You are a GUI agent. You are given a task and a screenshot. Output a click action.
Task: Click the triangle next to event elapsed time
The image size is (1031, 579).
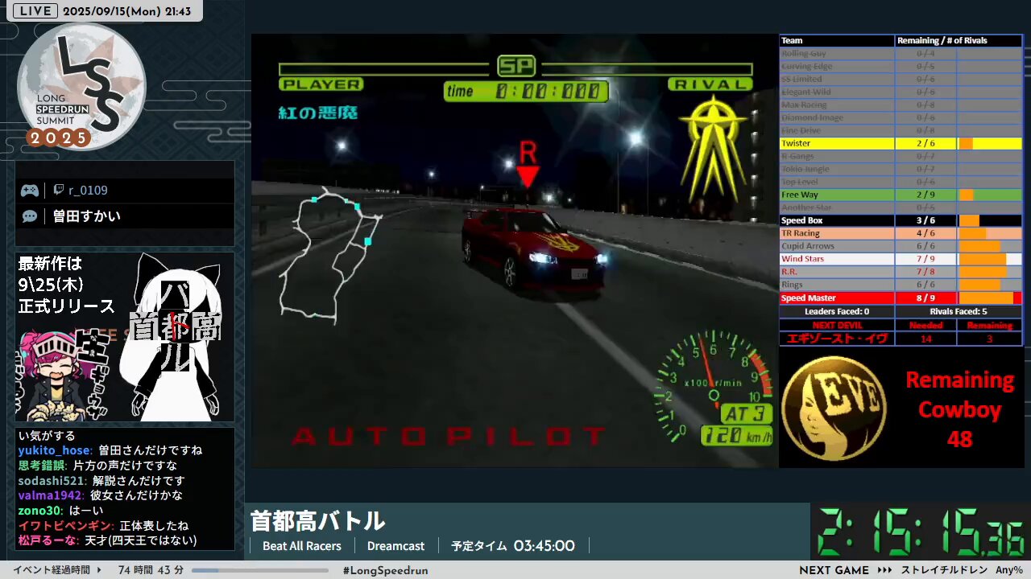(x=99, y=570)
